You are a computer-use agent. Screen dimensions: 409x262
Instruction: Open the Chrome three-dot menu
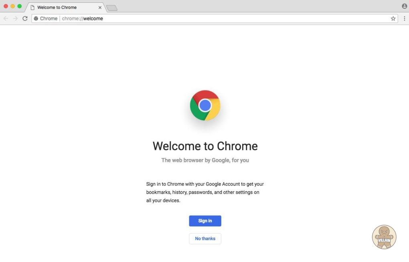[404, 18]
